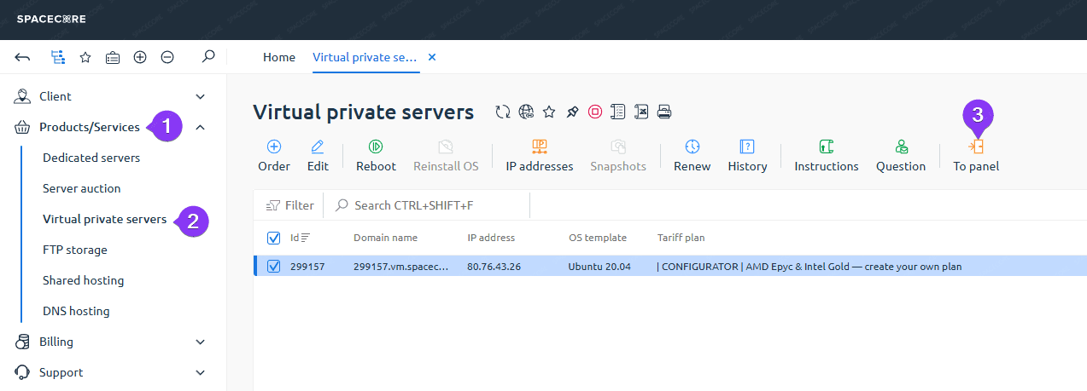Open the To panel toolbar button

click(x=976, y=155)
